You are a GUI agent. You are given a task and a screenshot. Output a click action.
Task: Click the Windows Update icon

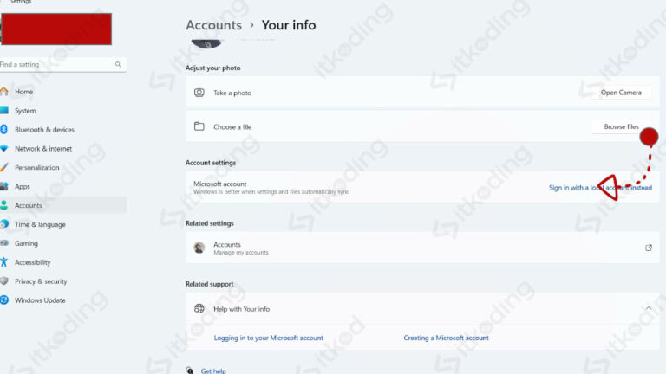[4, 300]
